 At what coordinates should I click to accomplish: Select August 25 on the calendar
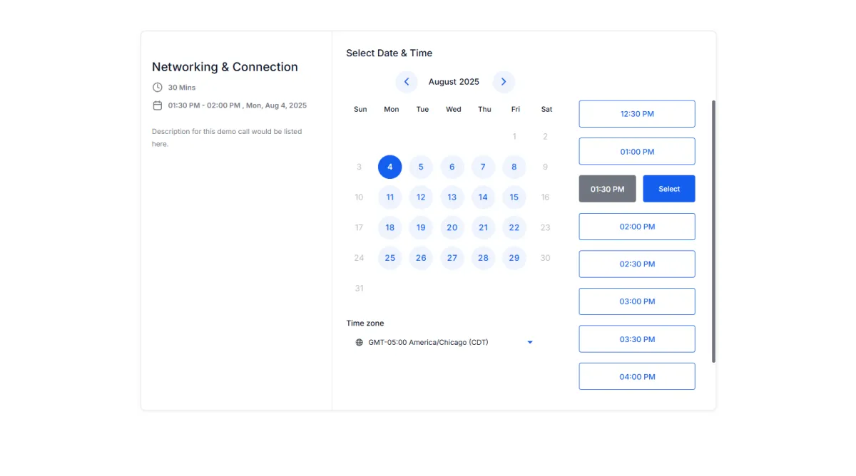pos(390,258)
